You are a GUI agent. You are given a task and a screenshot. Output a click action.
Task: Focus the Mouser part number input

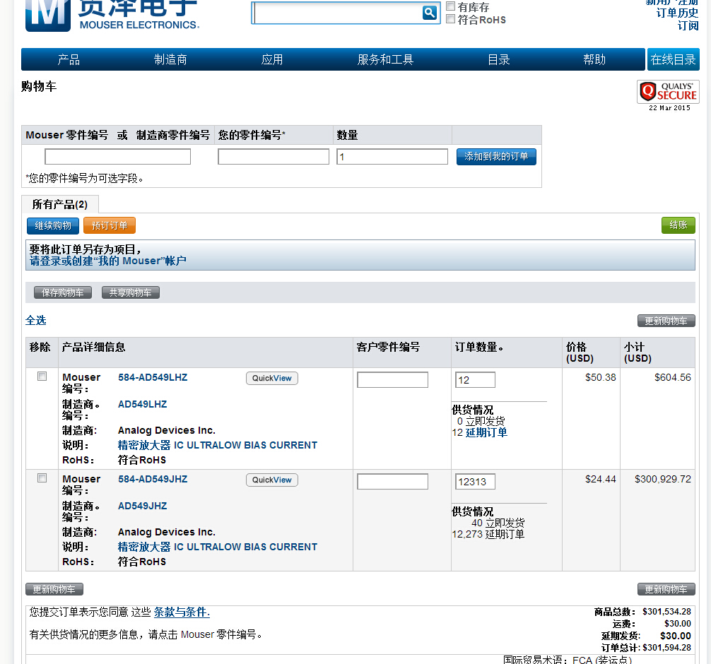pyautogui.click(x=117, y=157)
